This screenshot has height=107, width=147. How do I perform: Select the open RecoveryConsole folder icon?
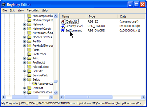point(34,84)
